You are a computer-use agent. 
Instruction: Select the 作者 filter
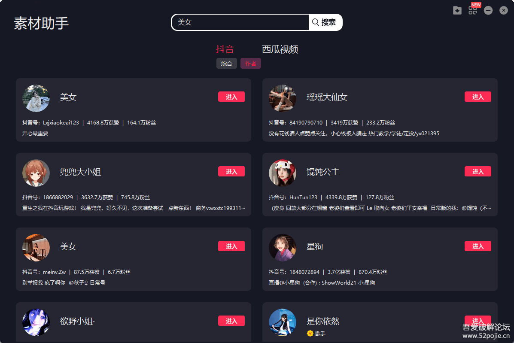coord(251,64)
